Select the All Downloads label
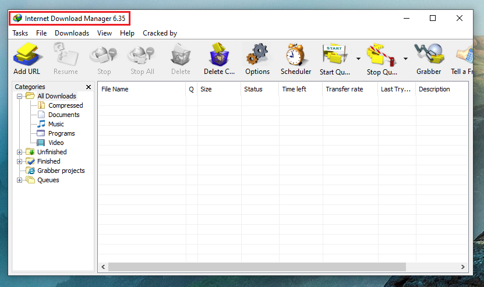The width and height of the screenshot is (484, 287). (x=57, y=96)
